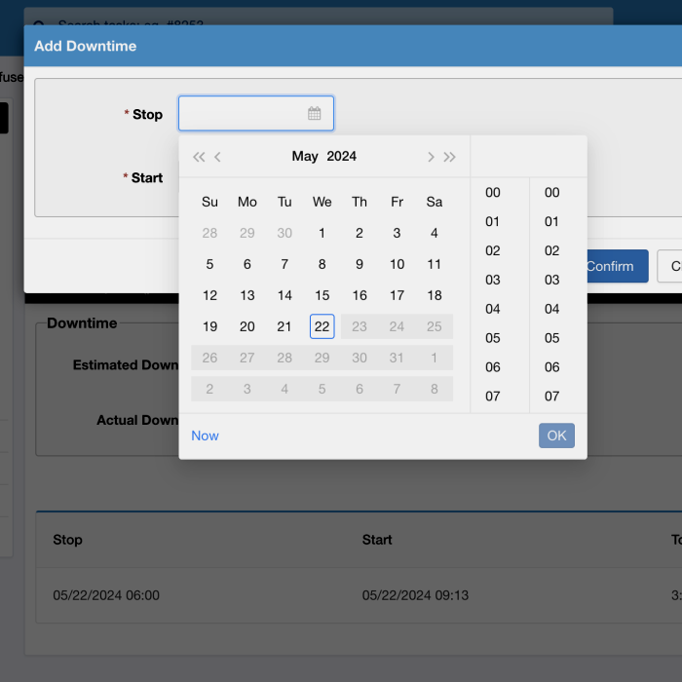Focus the Stop date input field
The height and width of the screenshot is (682, 682).
[244, 114]
